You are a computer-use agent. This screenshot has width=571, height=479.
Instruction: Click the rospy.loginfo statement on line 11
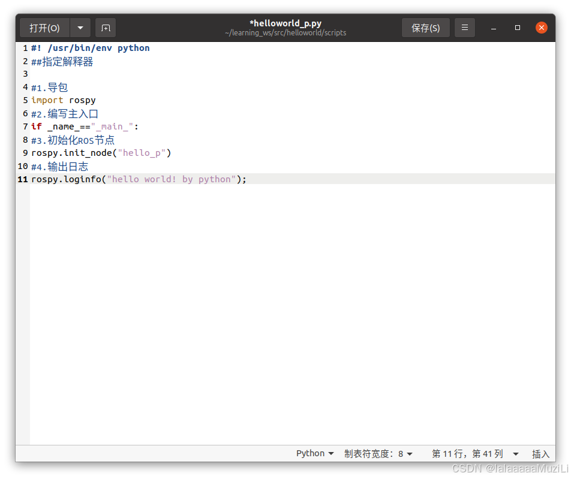tap(138, 179)
